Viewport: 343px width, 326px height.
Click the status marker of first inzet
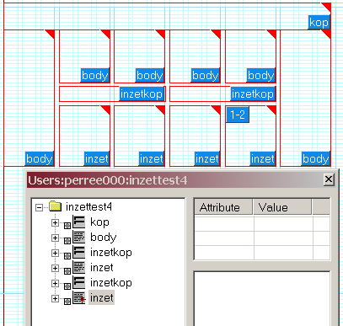(x=67, y=270)
